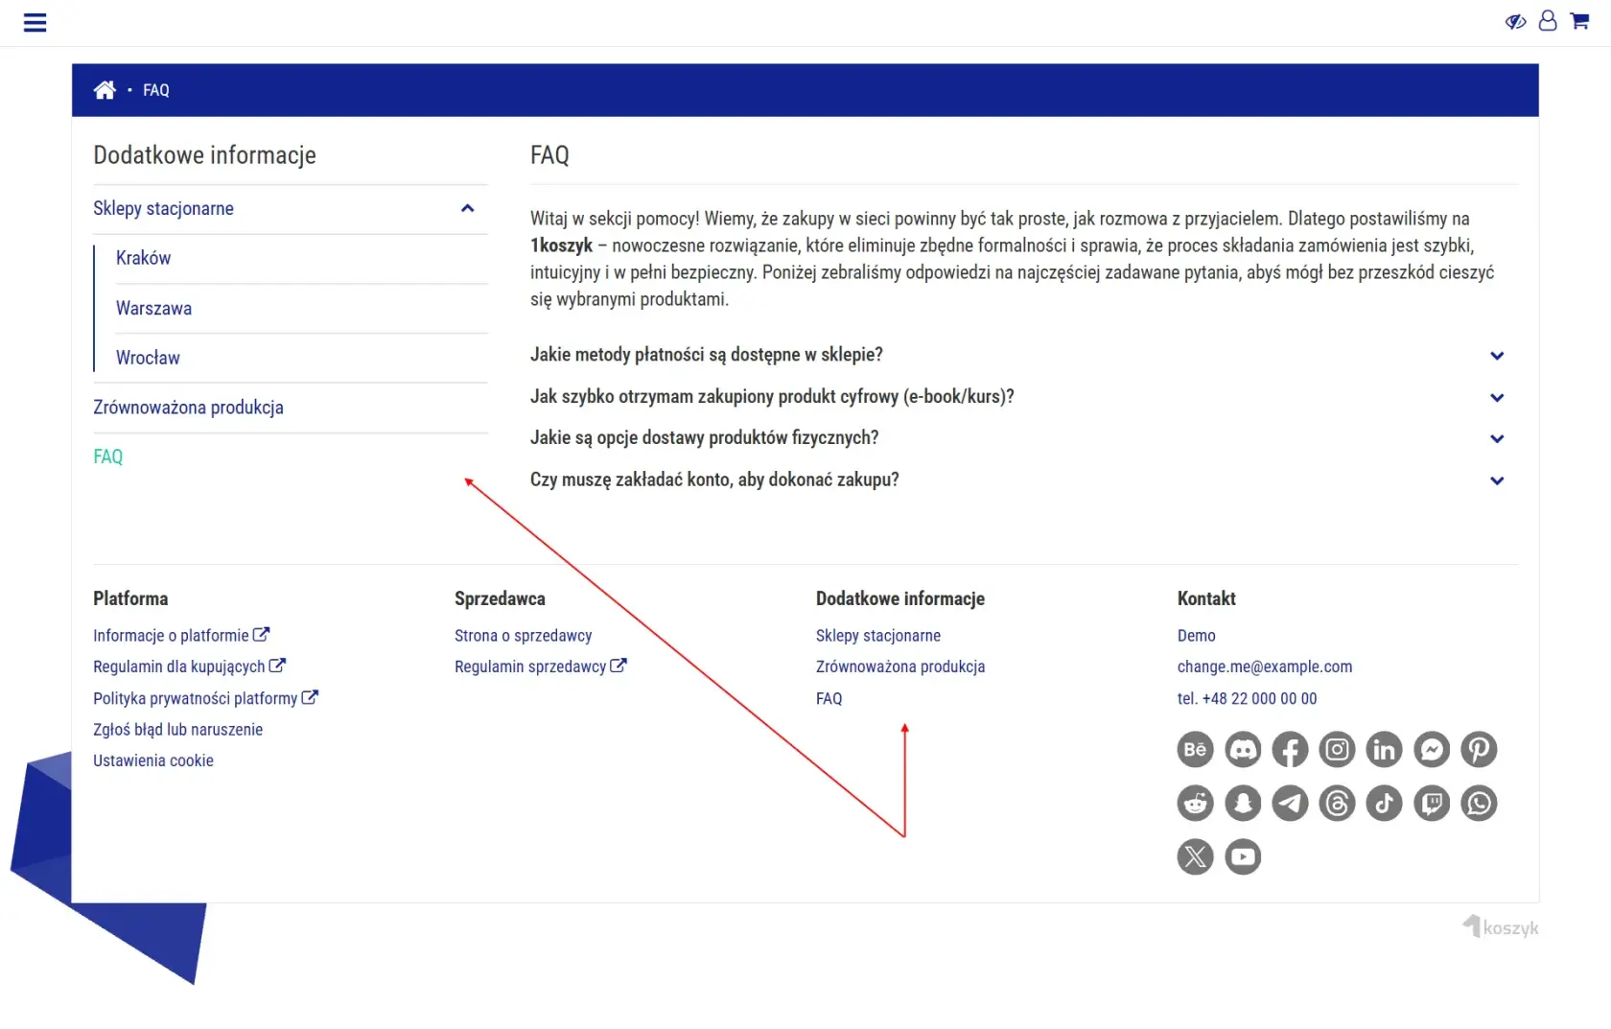This screenshot has height=1029, width=1611.
Task: Open the WhatsApp contact icon
Action: click(x=1478, y=803)
